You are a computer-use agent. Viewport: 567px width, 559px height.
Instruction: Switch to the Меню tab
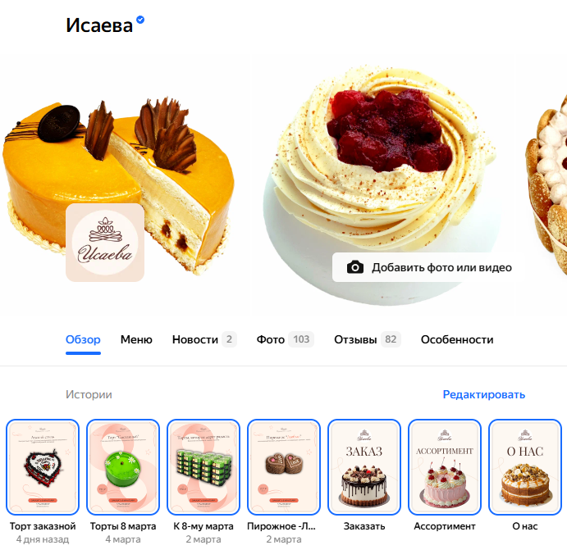coord(136,339)
